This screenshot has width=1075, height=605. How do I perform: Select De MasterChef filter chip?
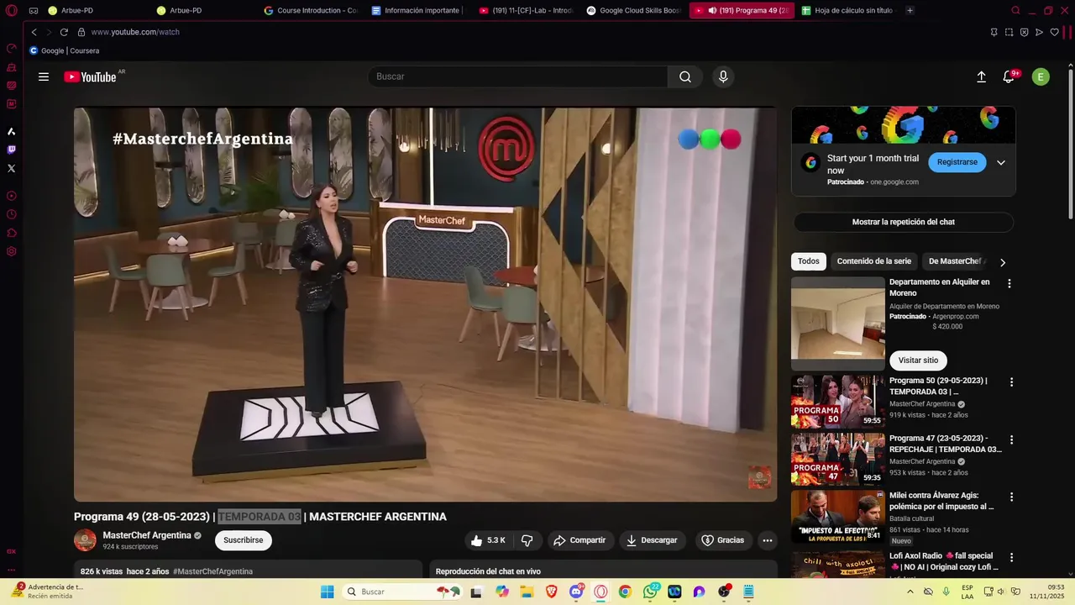(x=956, y=261)
